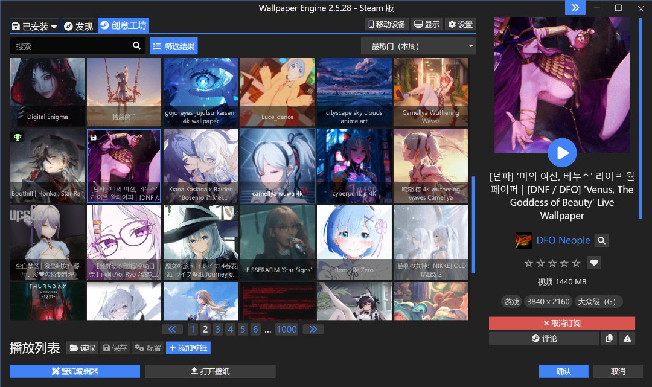Image resolution: width=652 pixels, height=387 pixels.
Task: Click the 游戏 genre tag
Action: (511, 302)
